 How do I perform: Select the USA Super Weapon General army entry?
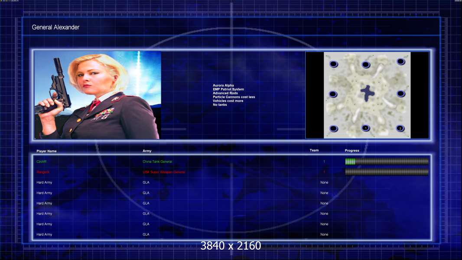pyautogui.click(x=164, y=172)
